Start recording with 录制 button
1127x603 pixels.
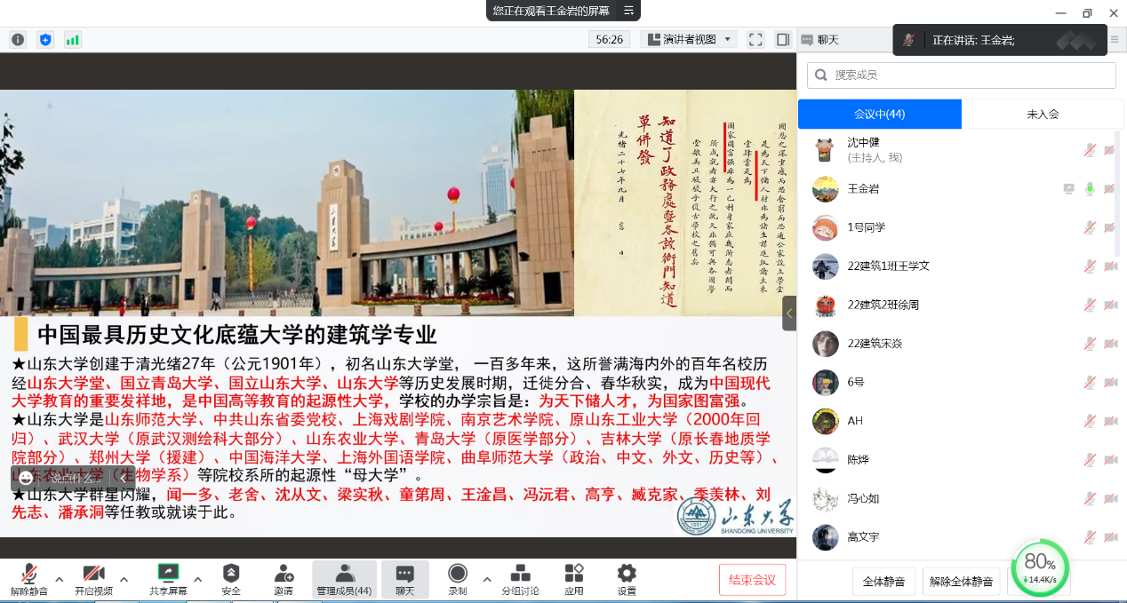coord(458,579)
